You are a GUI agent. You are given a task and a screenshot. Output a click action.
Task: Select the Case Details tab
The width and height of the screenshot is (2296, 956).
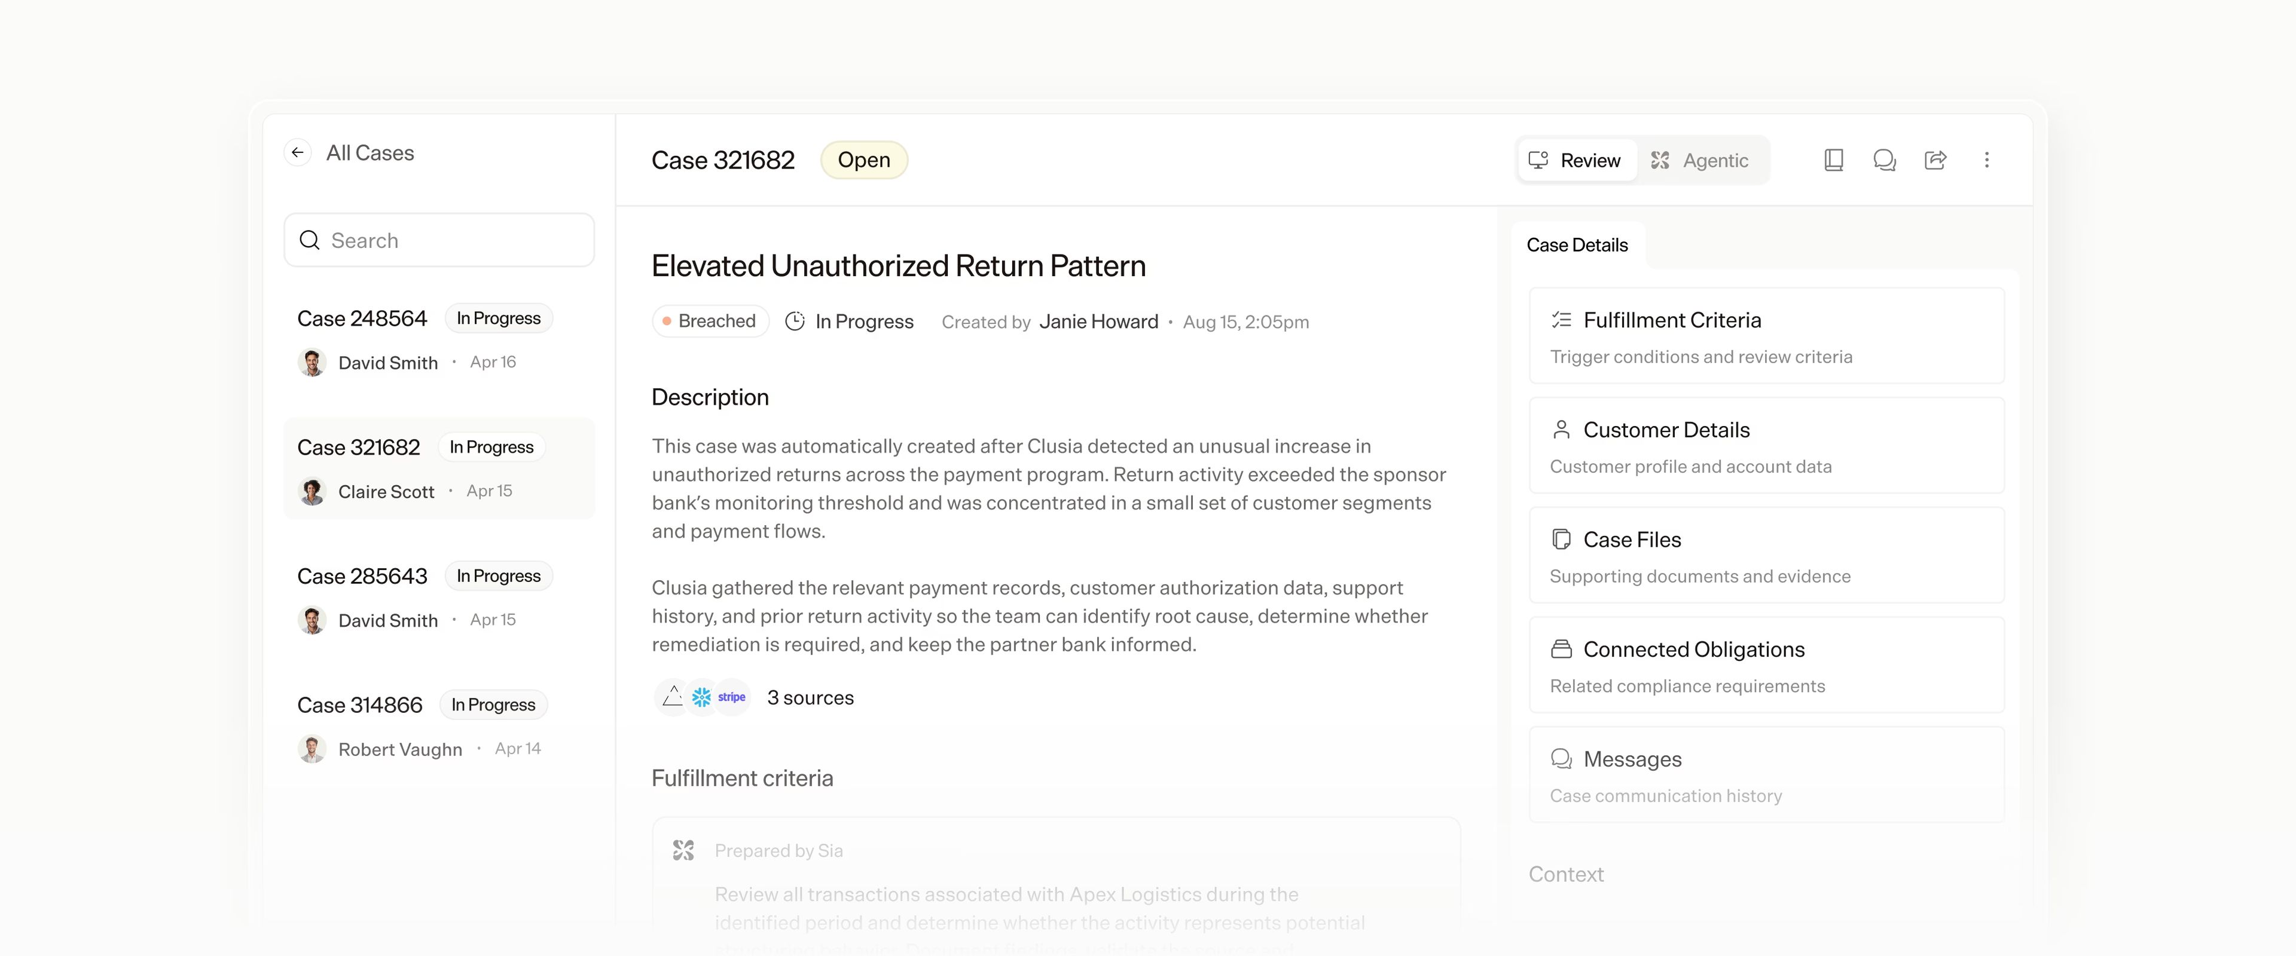pos(1578,245)
